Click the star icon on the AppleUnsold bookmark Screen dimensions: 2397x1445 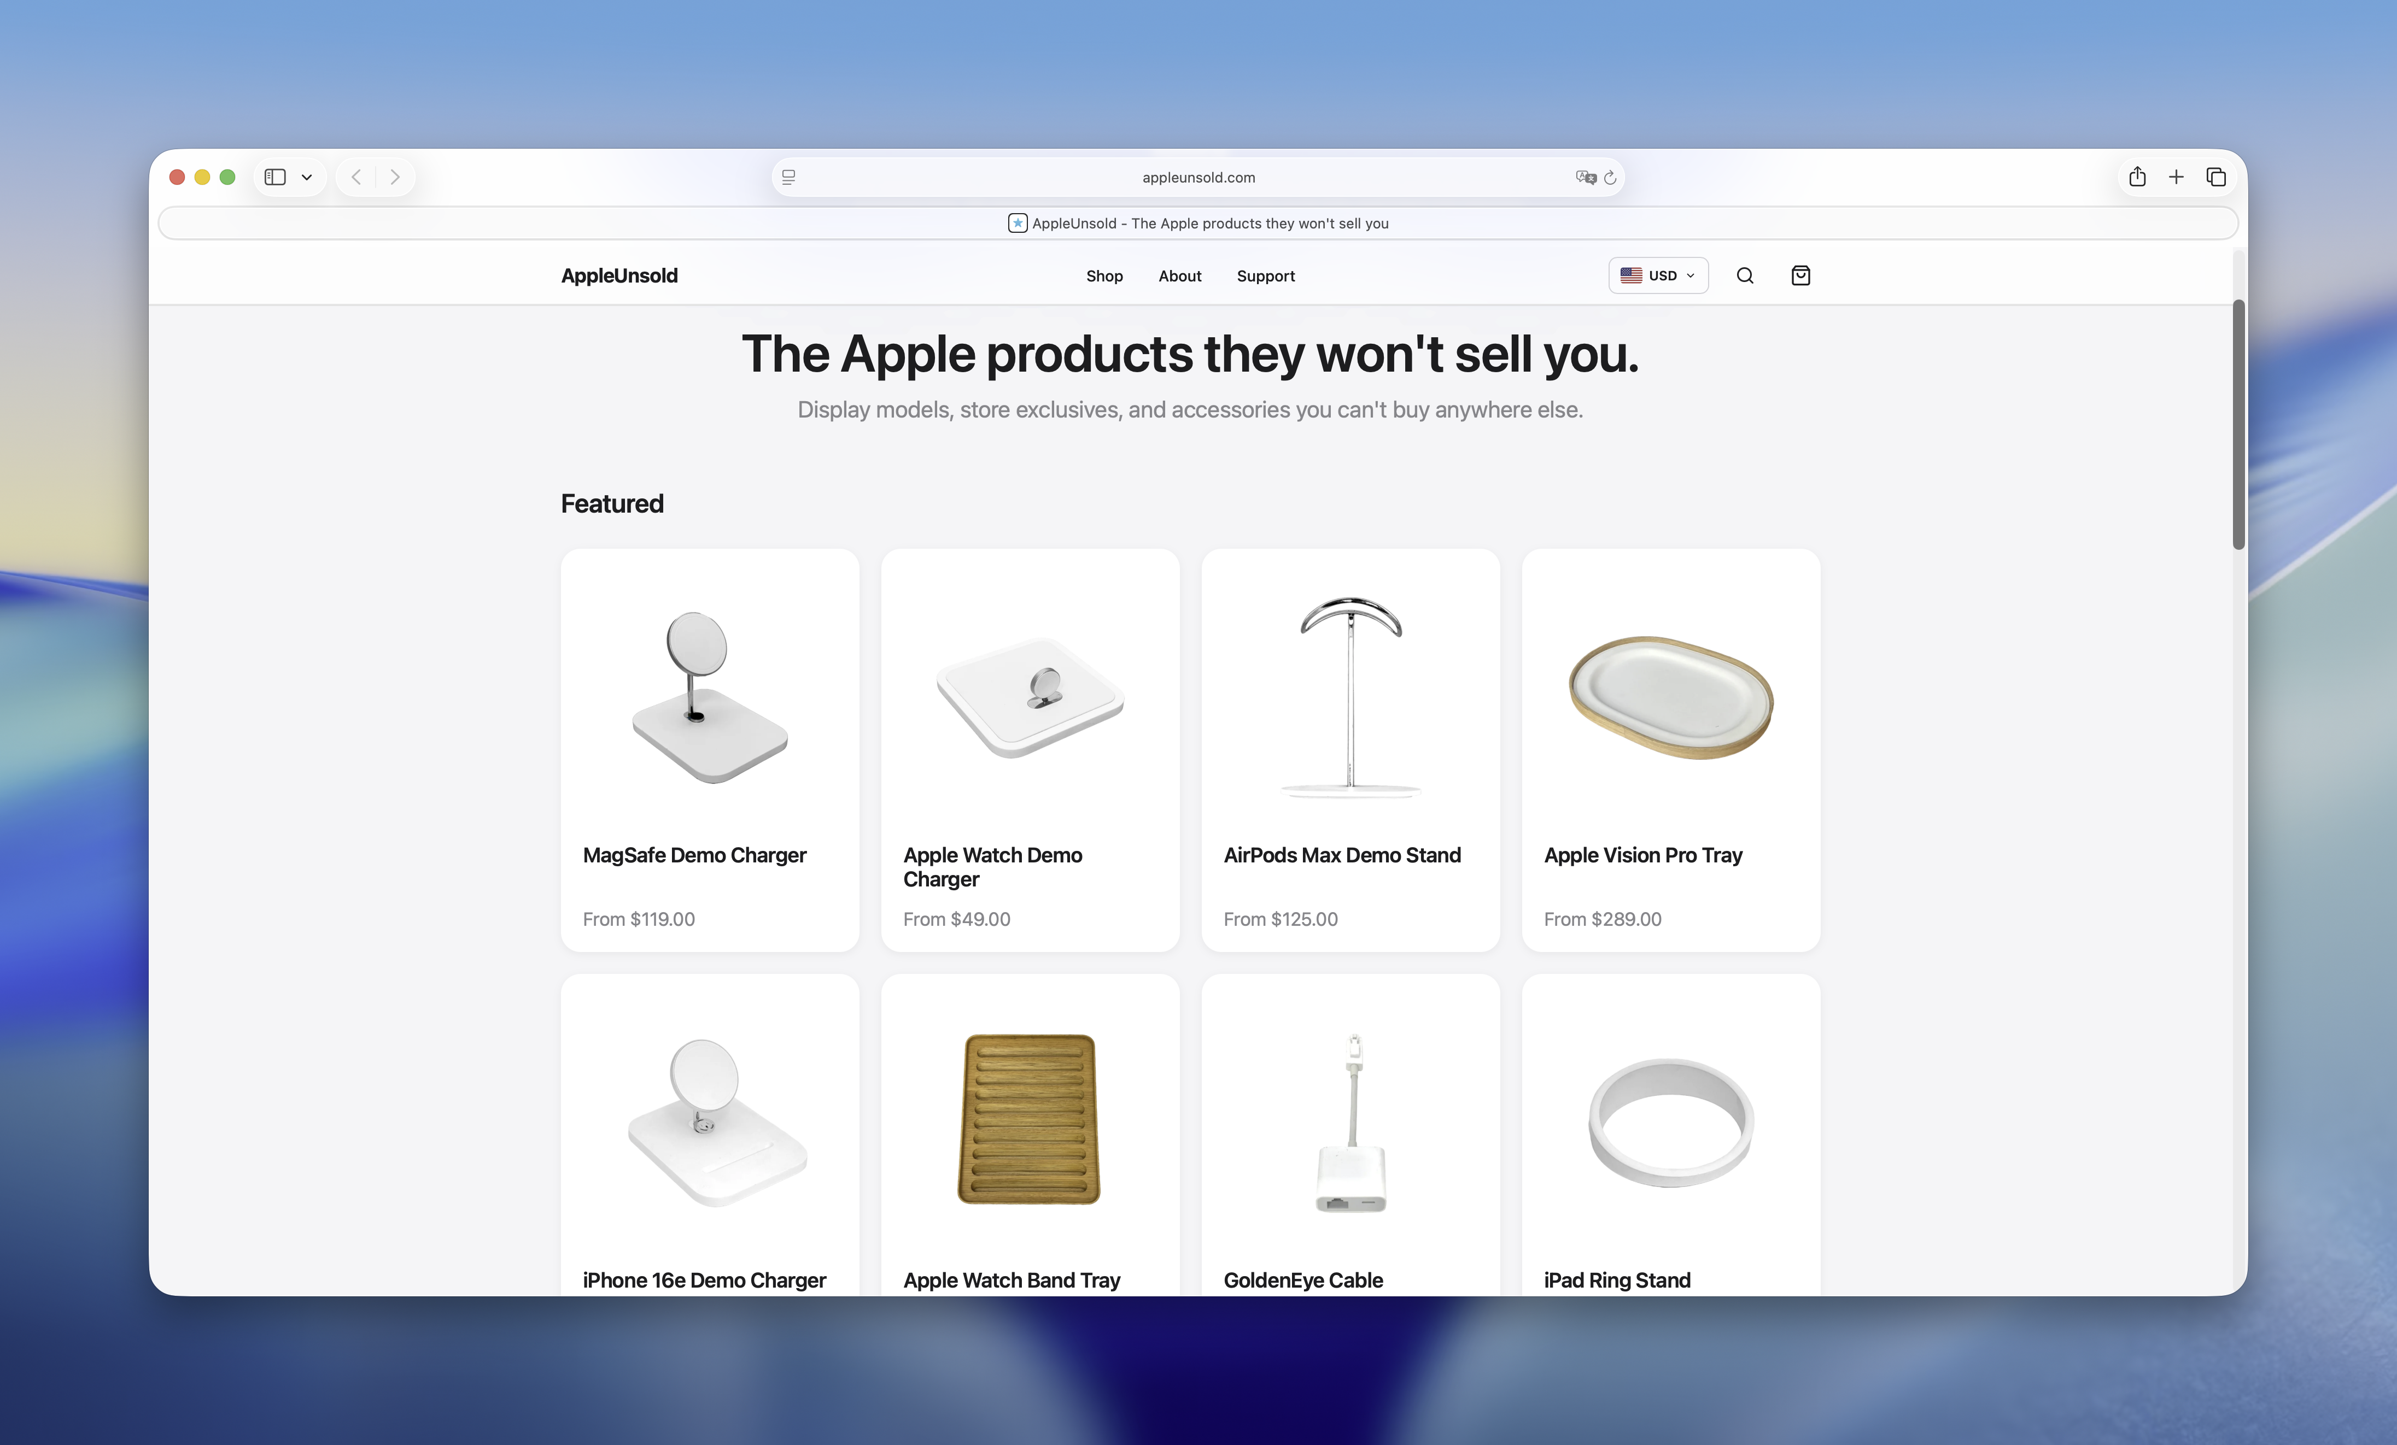tap(1016, 222)
